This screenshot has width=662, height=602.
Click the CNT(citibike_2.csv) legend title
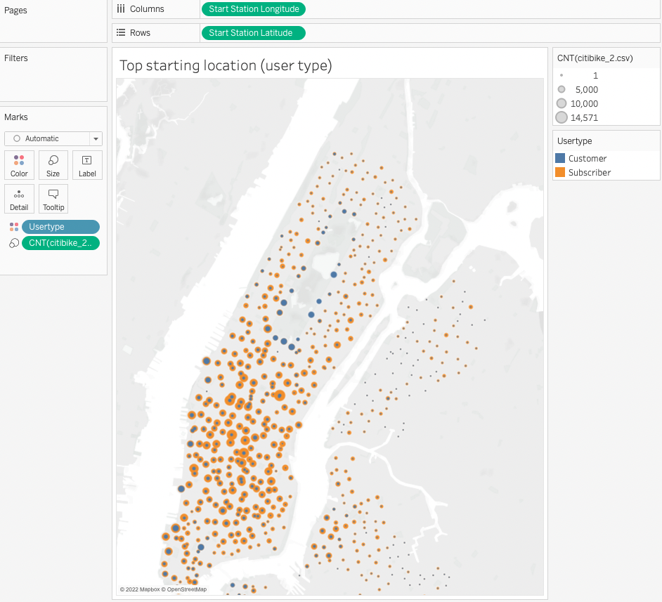(595, 58)
